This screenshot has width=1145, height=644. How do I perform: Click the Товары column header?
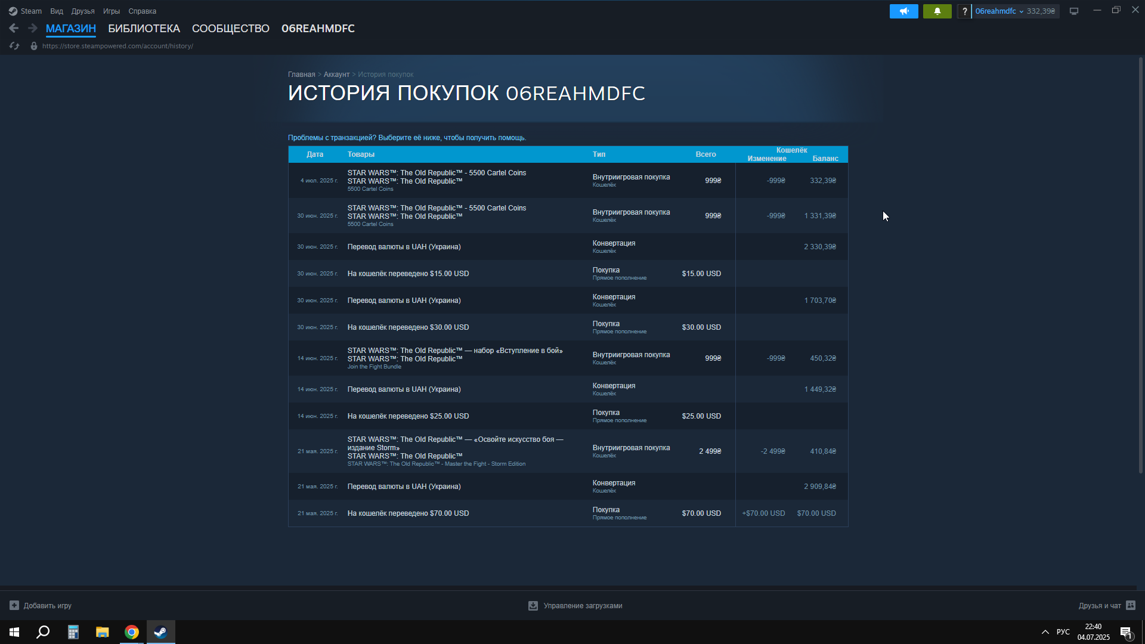click(361, 154)
